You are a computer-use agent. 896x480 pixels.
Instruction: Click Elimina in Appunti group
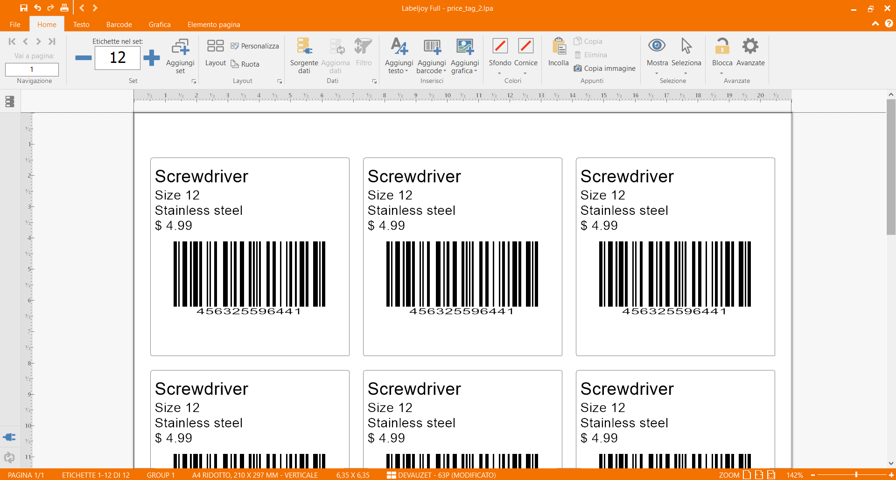point(590,55)
